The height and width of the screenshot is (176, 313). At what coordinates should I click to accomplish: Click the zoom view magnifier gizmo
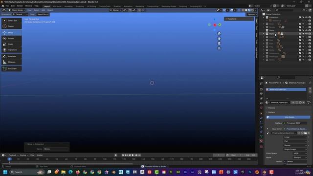219,34
